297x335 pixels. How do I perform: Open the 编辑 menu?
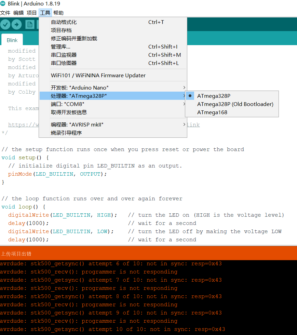click(x=18, y=13)
